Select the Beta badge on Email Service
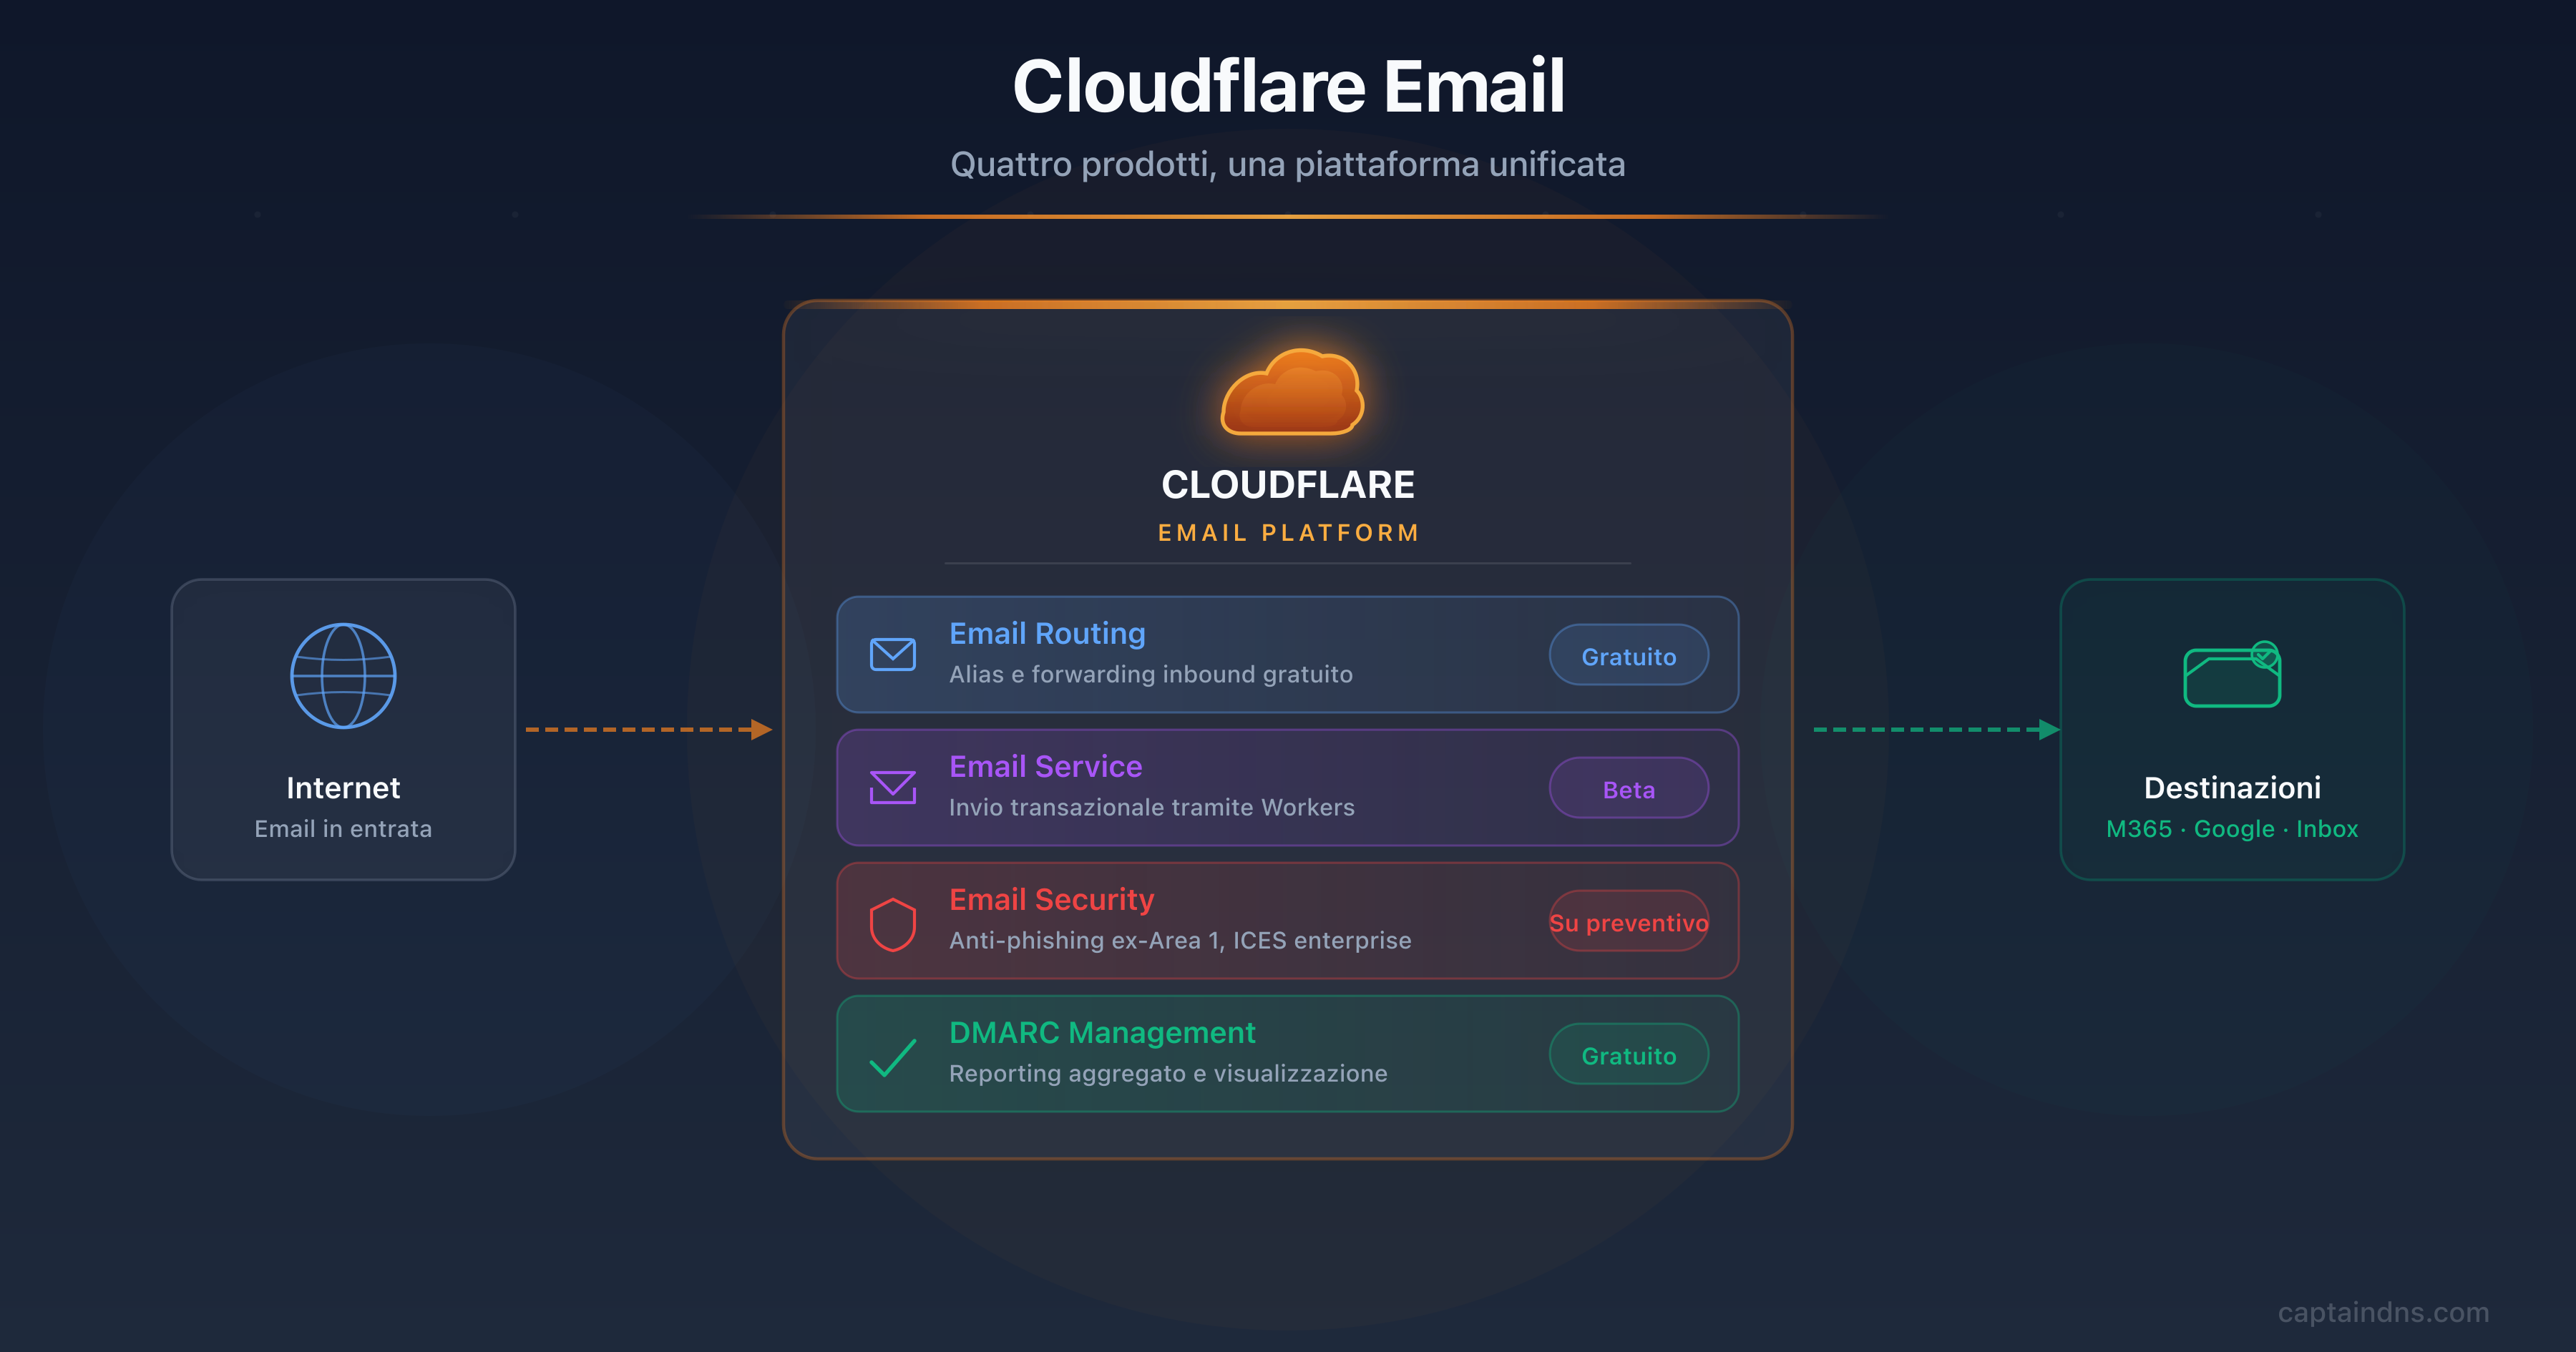The width and height of the screenshot is (2576, 1352). [1628, 789]
